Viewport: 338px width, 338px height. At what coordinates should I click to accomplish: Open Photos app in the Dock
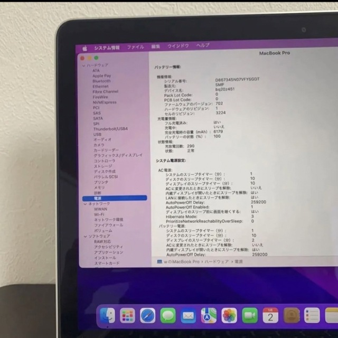point(229,316)
